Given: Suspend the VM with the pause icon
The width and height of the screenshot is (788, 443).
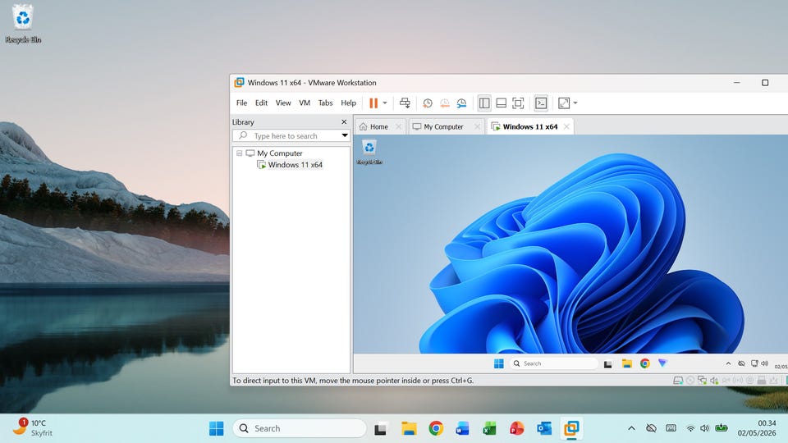Looking at the screenshot, I should pyautogui.click(x=373, y=103).
